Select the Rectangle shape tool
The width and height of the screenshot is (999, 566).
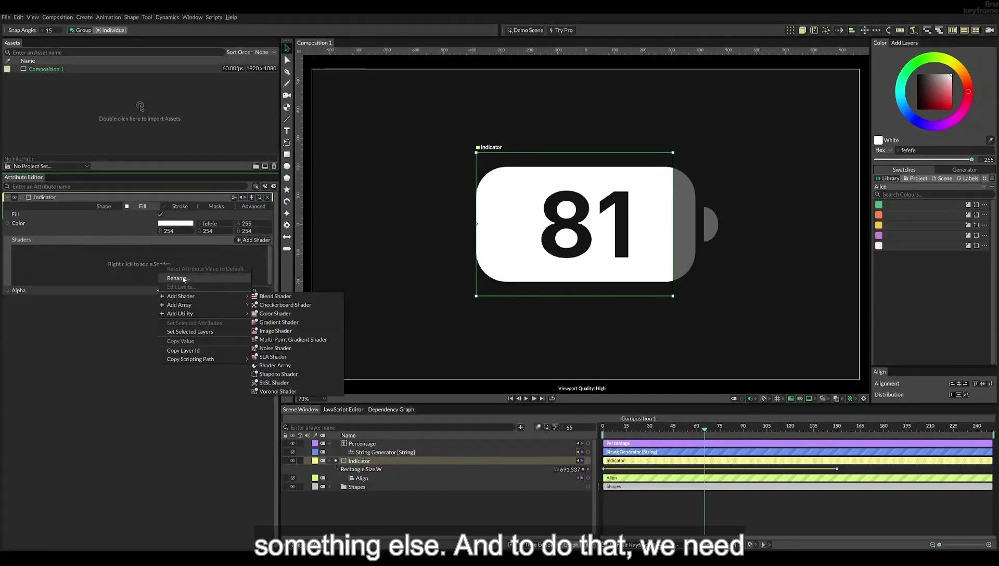tap(287, 155)
